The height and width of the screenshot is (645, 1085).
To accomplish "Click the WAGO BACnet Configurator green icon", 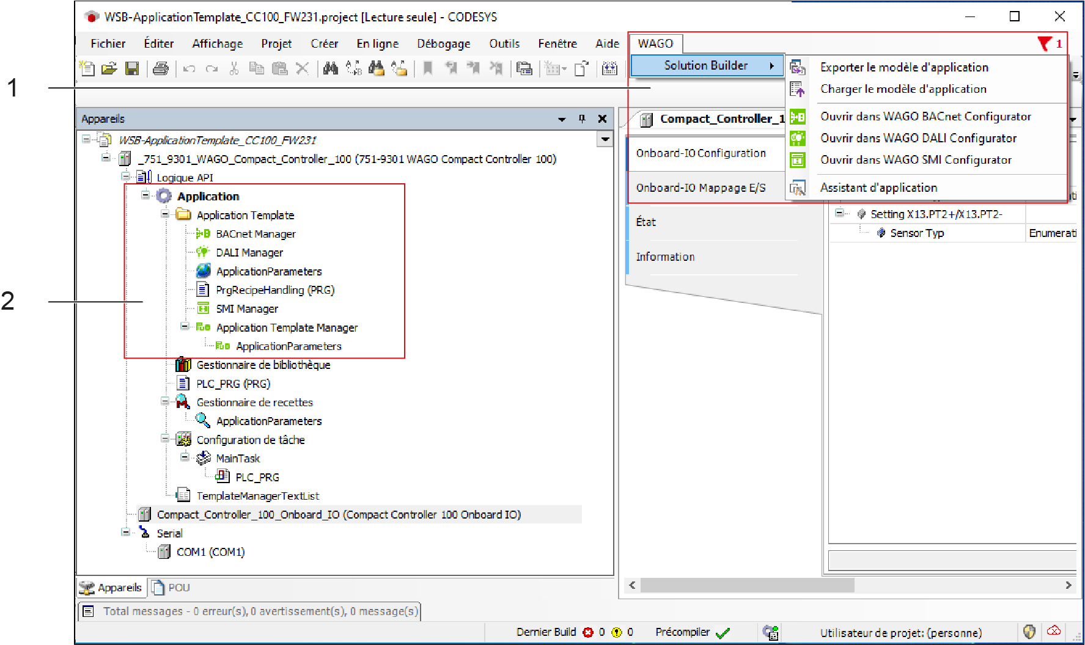I will (x=798, y=117).
